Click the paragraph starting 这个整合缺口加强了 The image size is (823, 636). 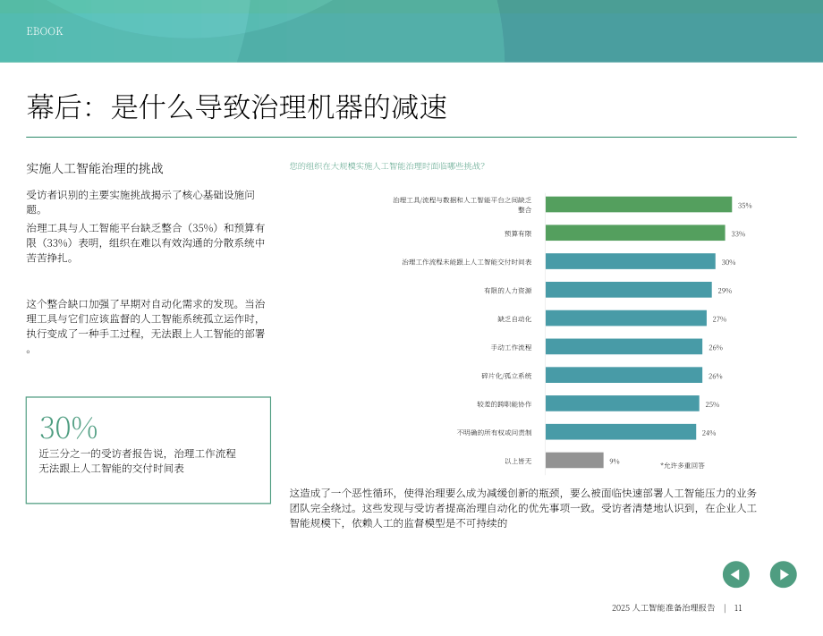click(146, 326)
